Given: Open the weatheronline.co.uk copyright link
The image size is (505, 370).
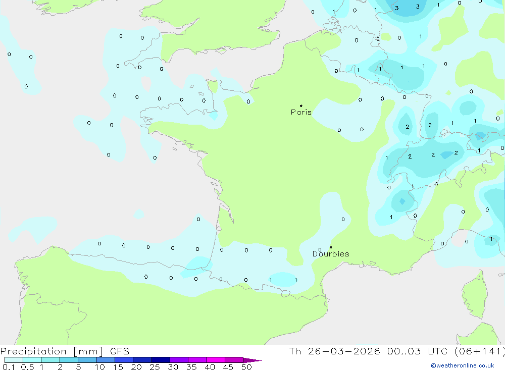Looking at the screenshot, I should (463, 365).
